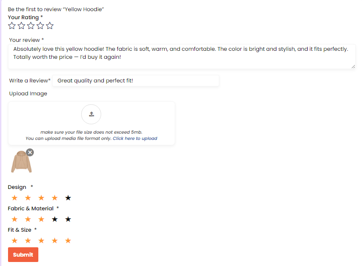Grab the review textarea resize handle

click(x=353, y=66)
